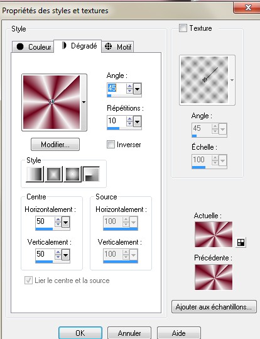Click the swap materials grid icon
This screenshot has width=260, height=339.
point(241,243)
